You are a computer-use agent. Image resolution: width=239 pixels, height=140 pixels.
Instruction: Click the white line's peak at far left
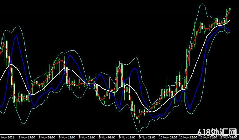click(x=11, y=64)
